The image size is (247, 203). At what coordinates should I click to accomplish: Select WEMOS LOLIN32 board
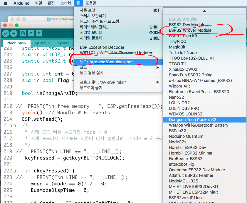tap(204, 114)
